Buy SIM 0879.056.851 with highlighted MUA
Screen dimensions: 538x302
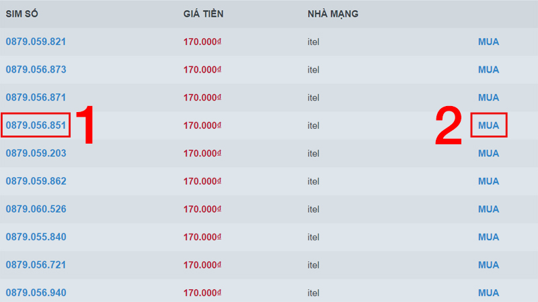[x=489, y=125]
